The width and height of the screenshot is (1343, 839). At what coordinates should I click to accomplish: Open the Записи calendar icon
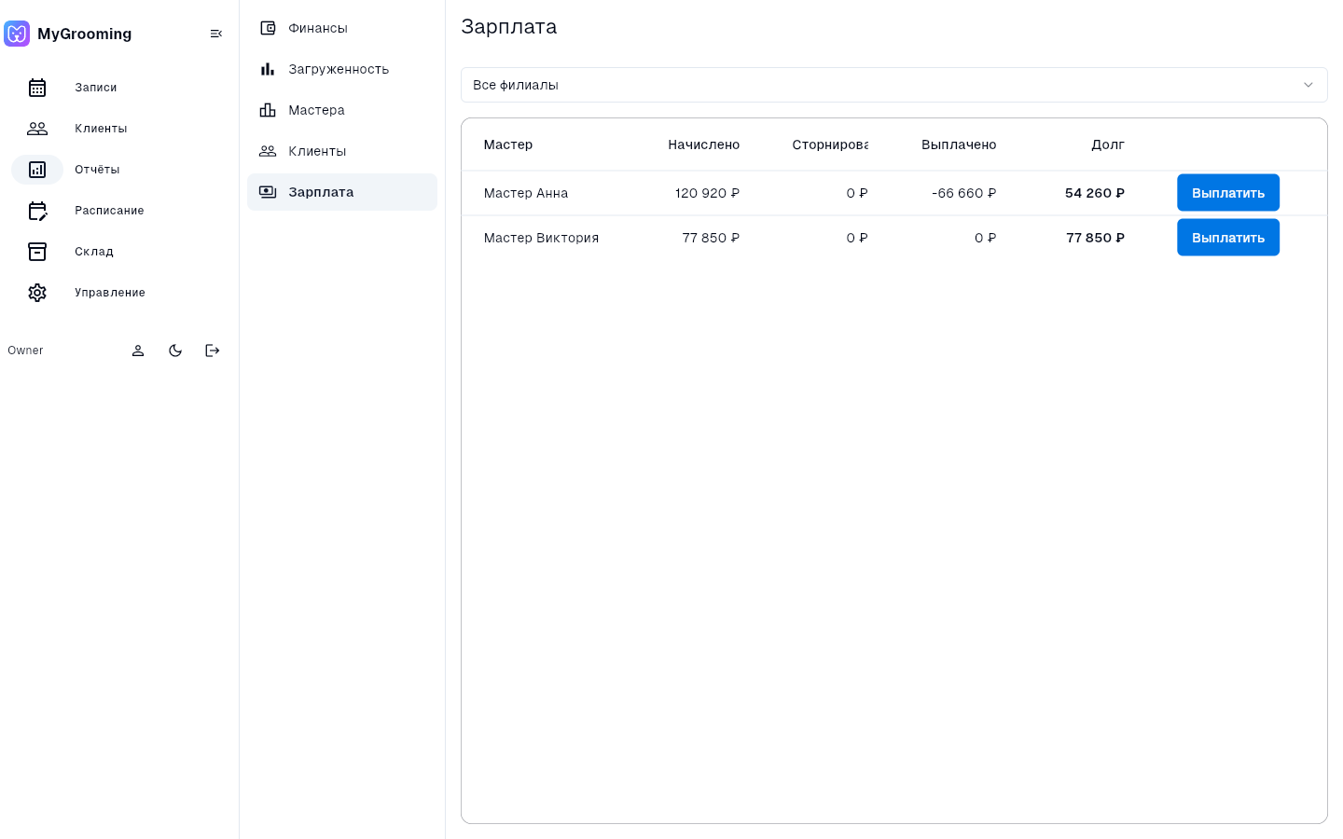(x=37, y=88)
